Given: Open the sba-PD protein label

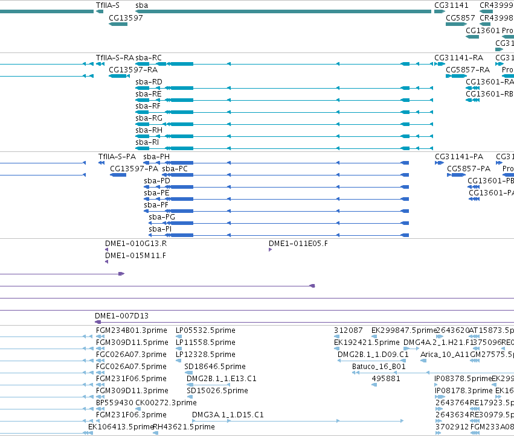Looking at the screenshot, I should point(157,181).
